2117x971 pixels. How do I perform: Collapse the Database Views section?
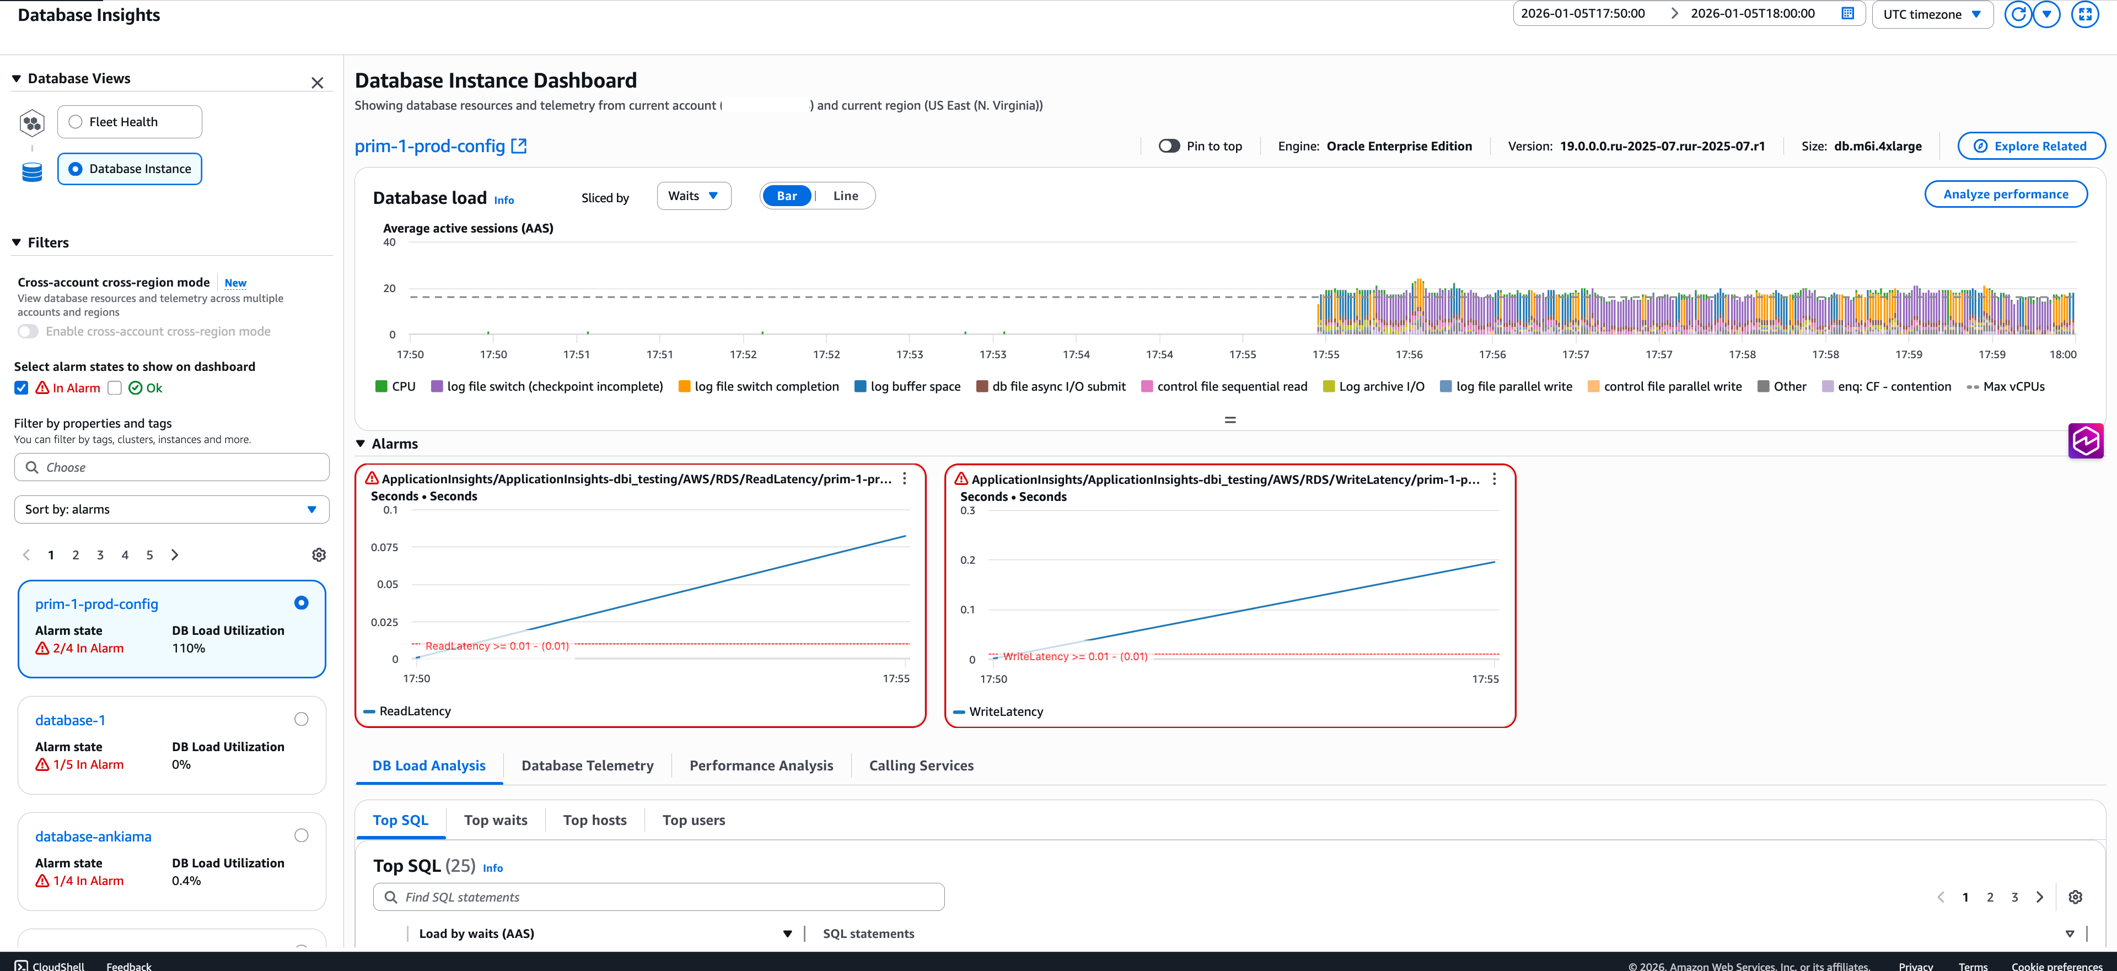point(17,79)
